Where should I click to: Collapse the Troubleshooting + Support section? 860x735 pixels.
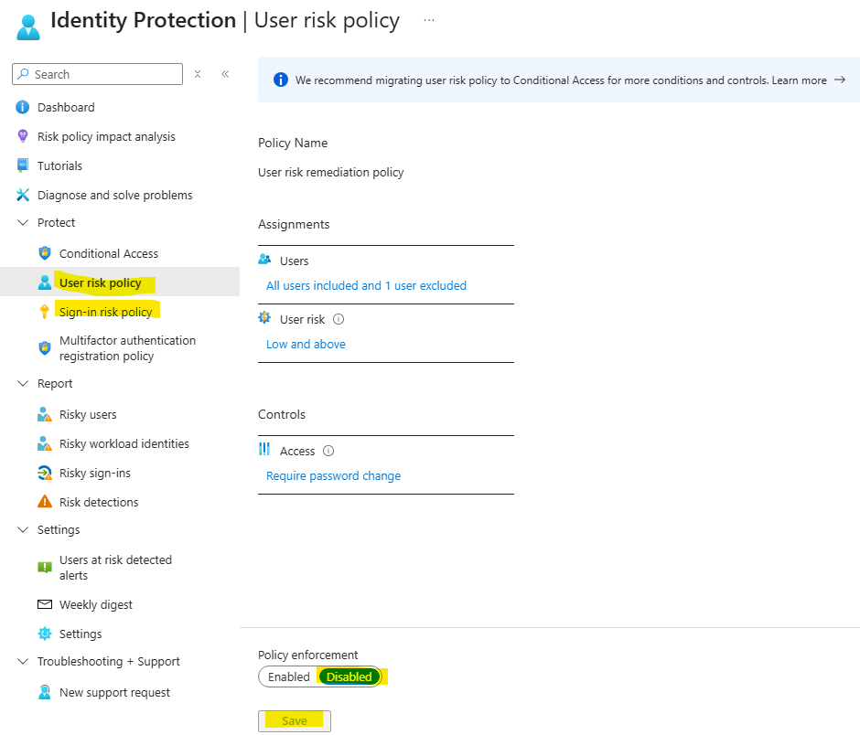(x=23, y=661)
